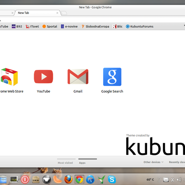Click the 60° C temperature indicator
185x185 pixels.
[x=150, y=179]
